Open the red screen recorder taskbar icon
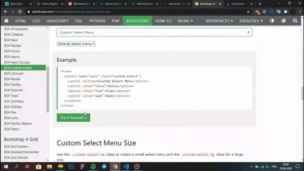 [137, 167]
